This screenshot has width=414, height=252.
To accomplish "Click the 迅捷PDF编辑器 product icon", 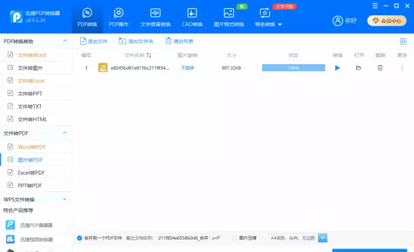I will (x=10, y=225).
